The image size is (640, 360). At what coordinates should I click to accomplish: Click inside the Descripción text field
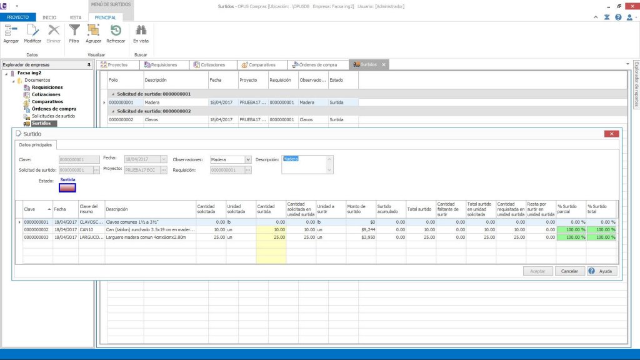(304, 164)
